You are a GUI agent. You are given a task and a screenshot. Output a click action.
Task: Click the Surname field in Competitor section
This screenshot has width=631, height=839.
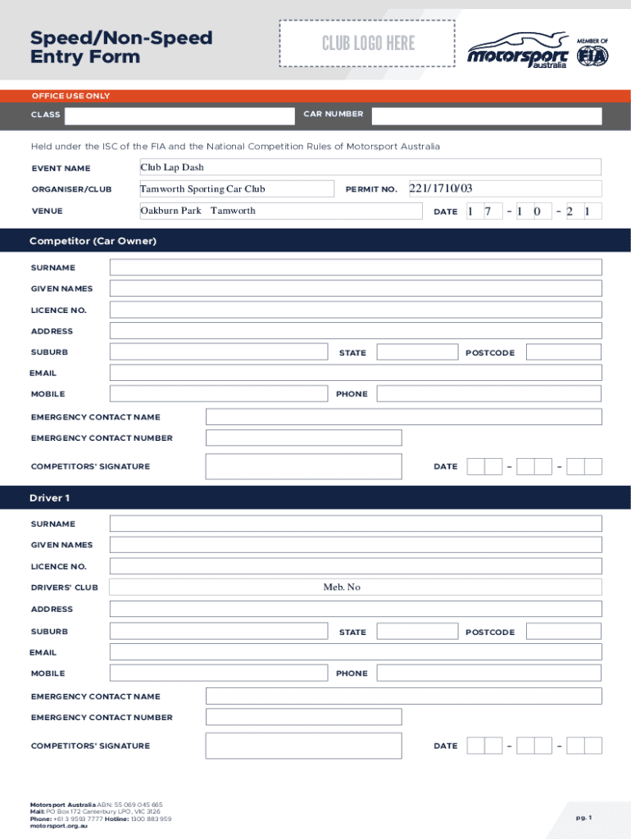pos(356,267)
